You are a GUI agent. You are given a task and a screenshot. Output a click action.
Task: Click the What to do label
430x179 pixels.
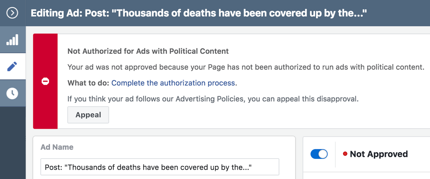88,83
